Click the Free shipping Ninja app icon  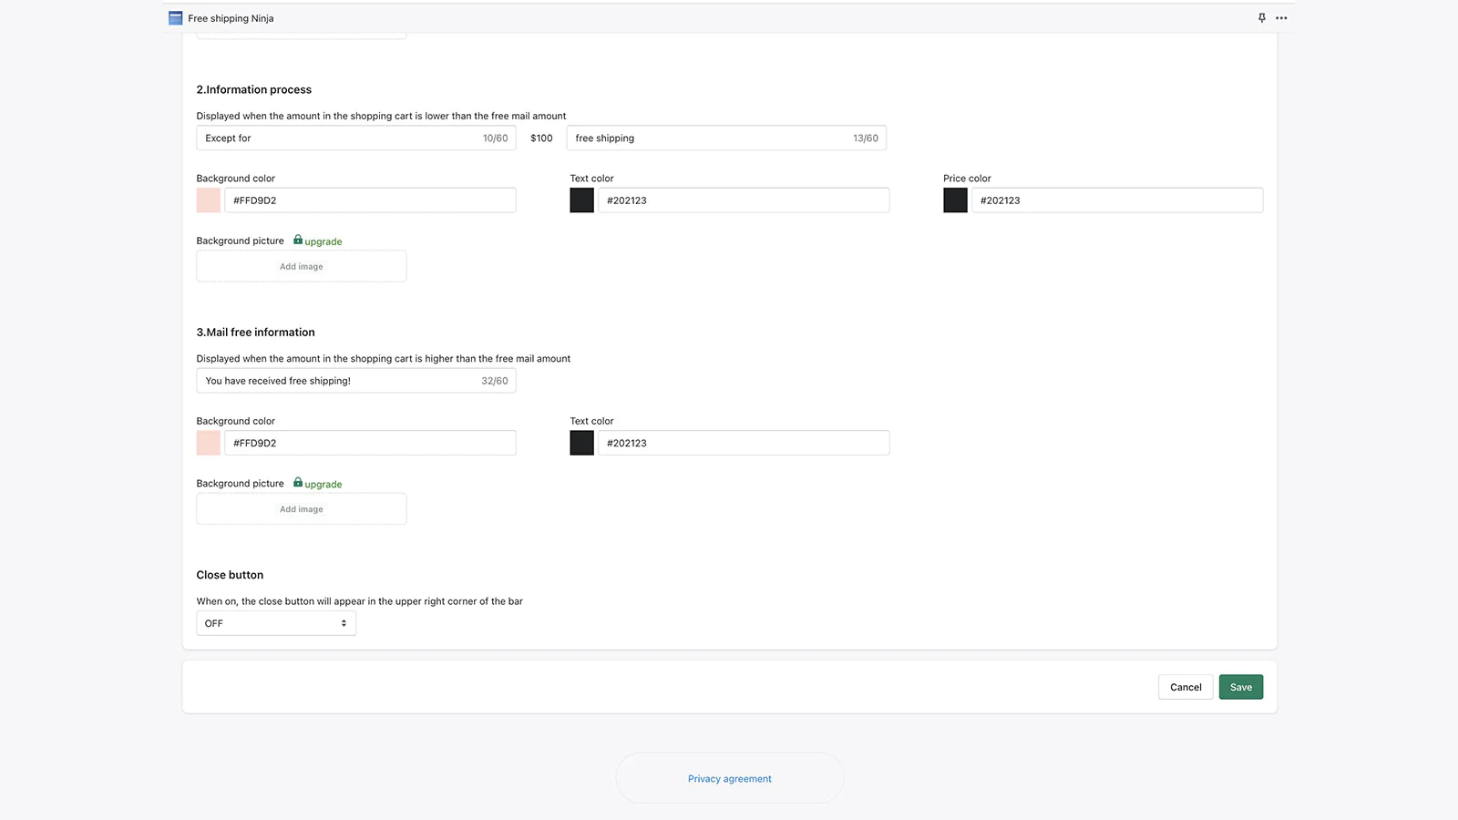coord(175,18)
